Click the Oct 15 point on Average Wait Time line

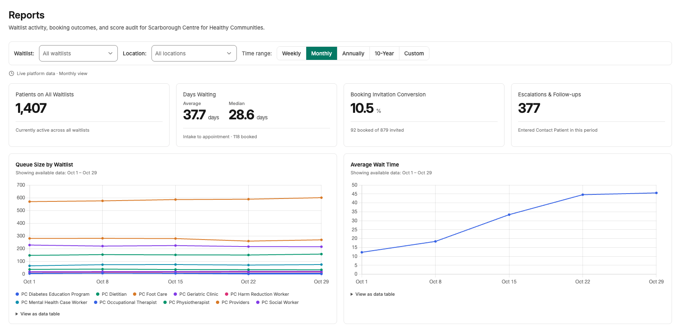[x=509, y=215]
